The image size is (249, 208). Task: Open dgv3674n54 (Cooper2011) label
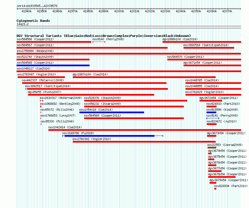point(227,151)
